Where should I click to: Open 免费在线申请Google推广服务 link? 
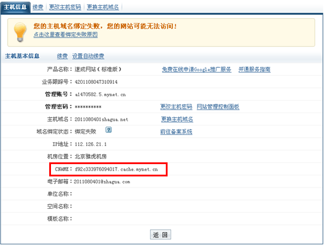coord(196,70)
